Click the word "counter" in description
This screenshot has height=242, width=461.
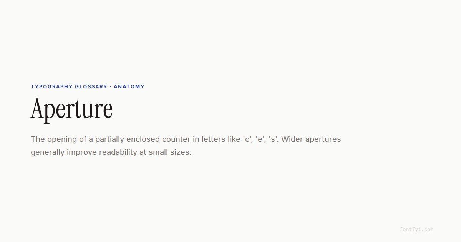pyautogui.click(x=177, y=139)
